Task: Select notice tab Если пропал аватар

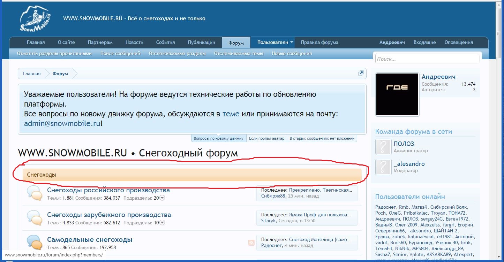Action: [x=267, y=138]
